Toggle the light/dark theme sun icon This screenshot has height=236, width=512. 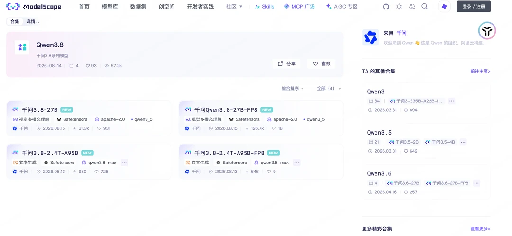399,7
